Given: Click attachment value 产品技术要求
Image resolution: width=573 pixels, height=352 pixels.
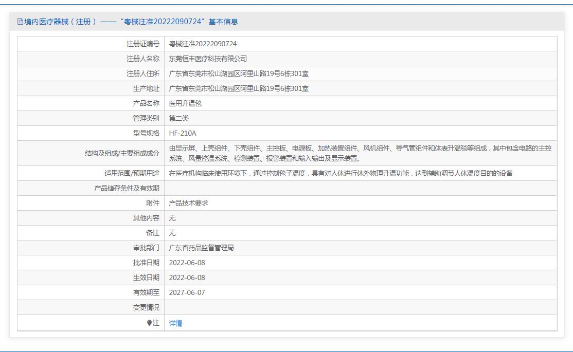Looking at the screenshot, I should pyautogui.click(x=188, y=203).
